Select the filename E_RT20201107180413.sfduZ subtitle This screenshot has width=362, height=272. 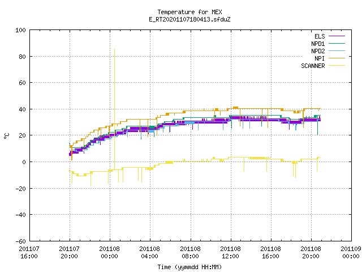(189, 19)
